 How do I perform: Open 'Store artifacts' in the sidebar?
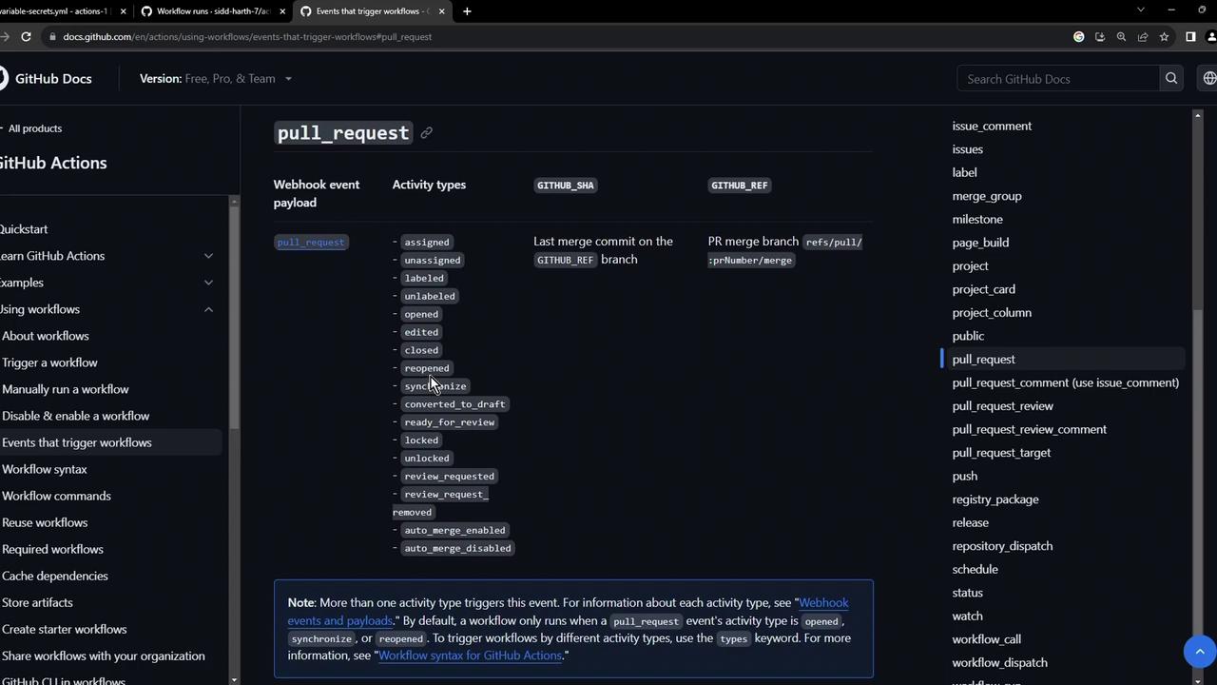[x=37, y=602]
